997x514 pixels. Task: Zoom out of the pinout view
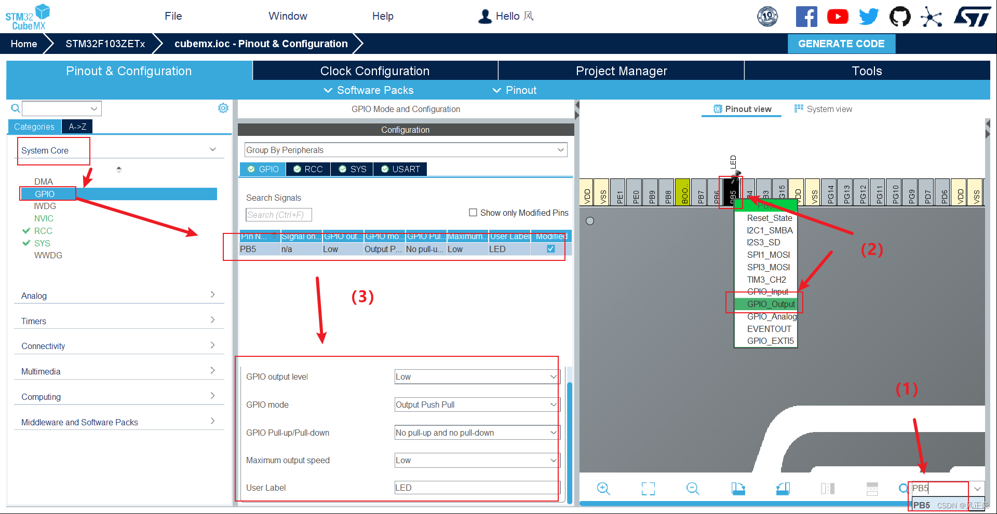pos(693,489)
